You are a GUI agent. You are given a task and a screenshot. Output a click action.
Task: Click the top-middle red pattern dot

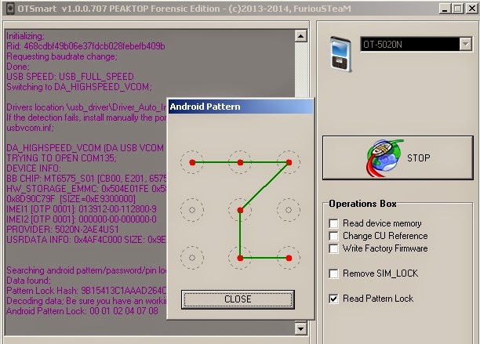pos(240,162)
